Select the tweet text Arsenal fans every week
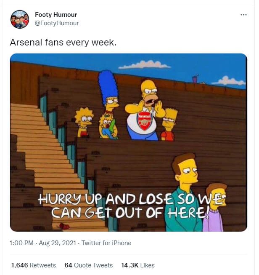The height and width of the screenshot is (275, 259). pyautogui.click(x=63, y=42)
